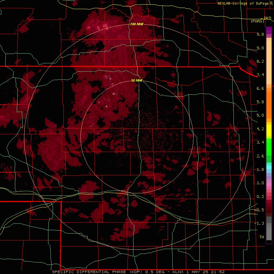Click the OKD station label

(267, 18)
